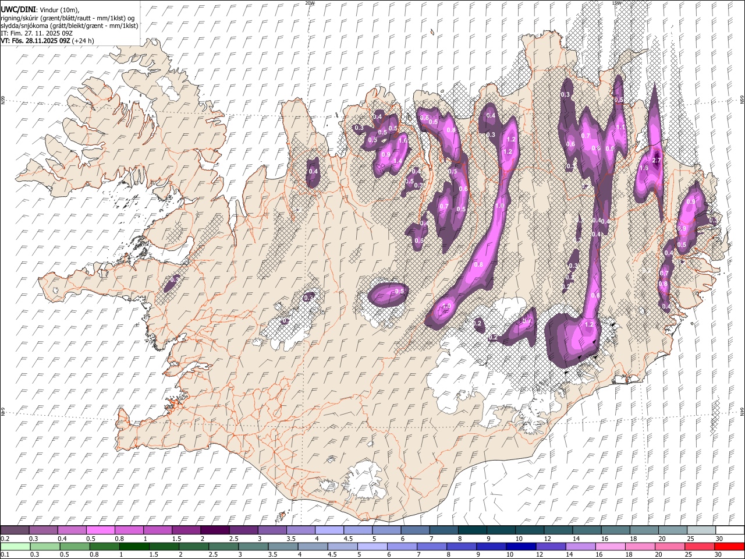Pick lower legend dark blue swatch between 10 and 12
Viewport: 745px width, 559px height.
tap(521, 547)
